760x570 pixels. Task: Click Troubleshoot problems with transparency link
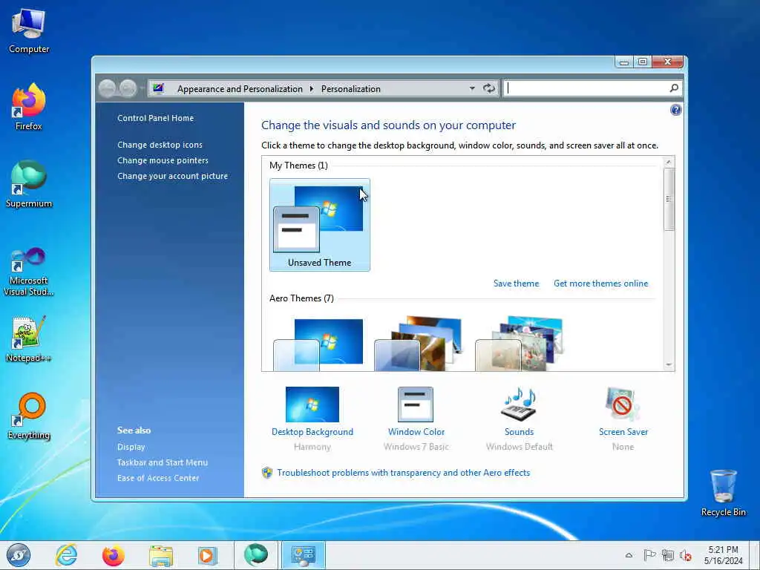pos(403,472)
